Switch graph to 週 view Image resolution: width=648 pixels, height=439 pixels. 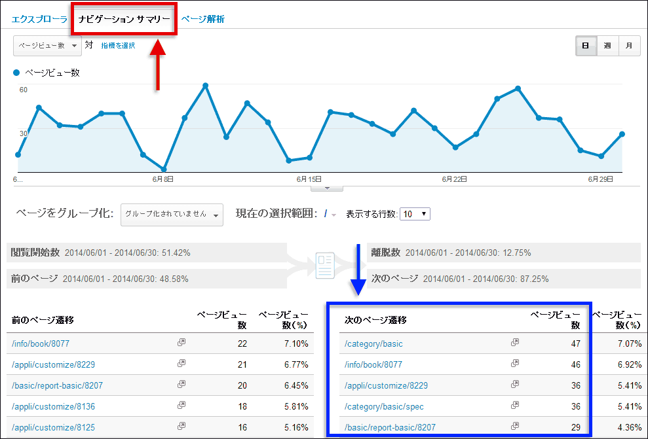click(x=607, y=46)
